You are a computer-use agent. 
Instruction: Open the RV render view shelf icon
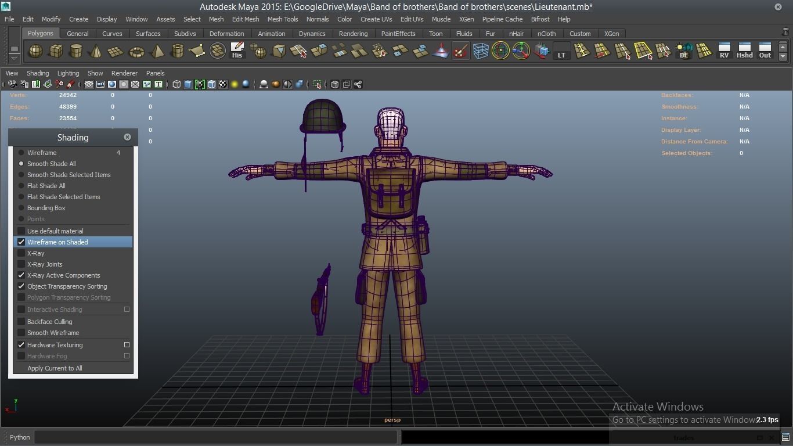[724, 51]
